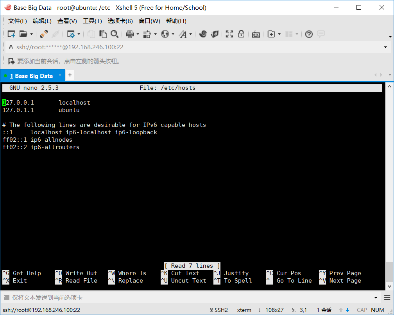Click the color scheme icon
This screenshot has width=394, height=315.
147,34
